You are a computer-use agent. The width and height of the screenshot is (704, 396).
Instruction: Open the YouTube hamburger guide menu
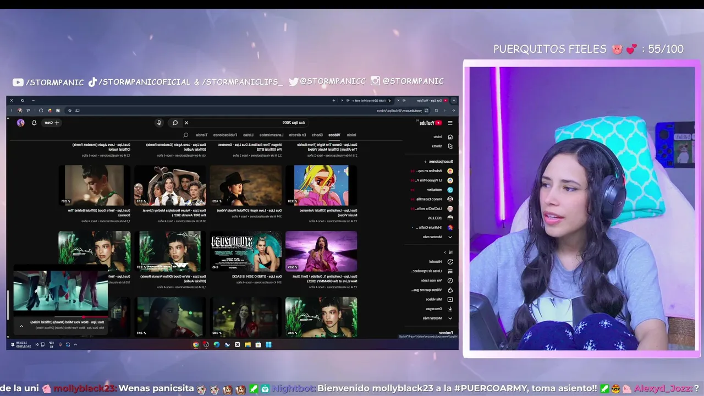pyautogui.click(x=450, y=123)
